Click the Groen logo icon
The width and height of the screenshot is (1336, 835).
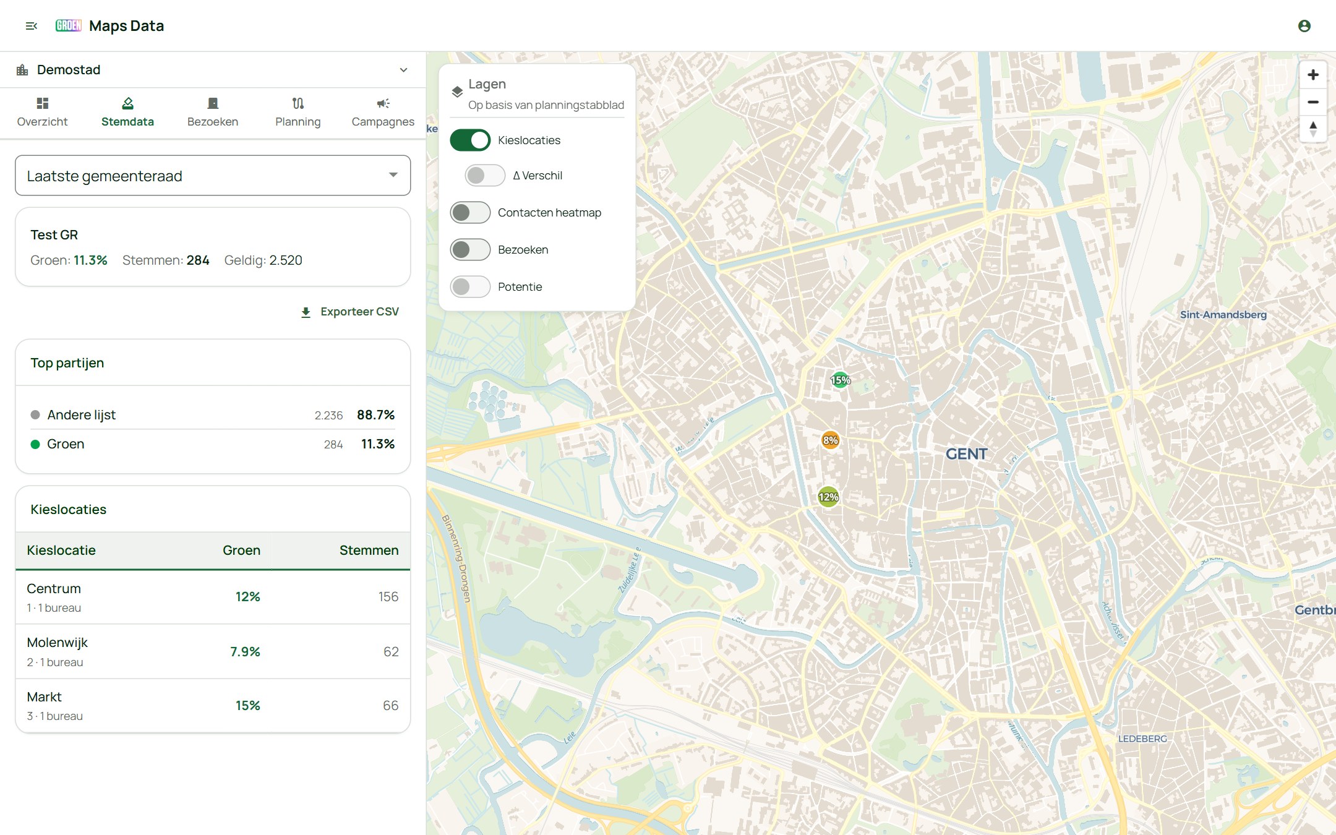(x=68, y=25)
